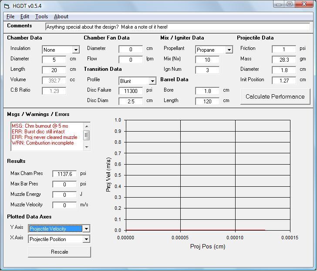
Task: Focus the Barrel Length input field
Action: (207, 101)
